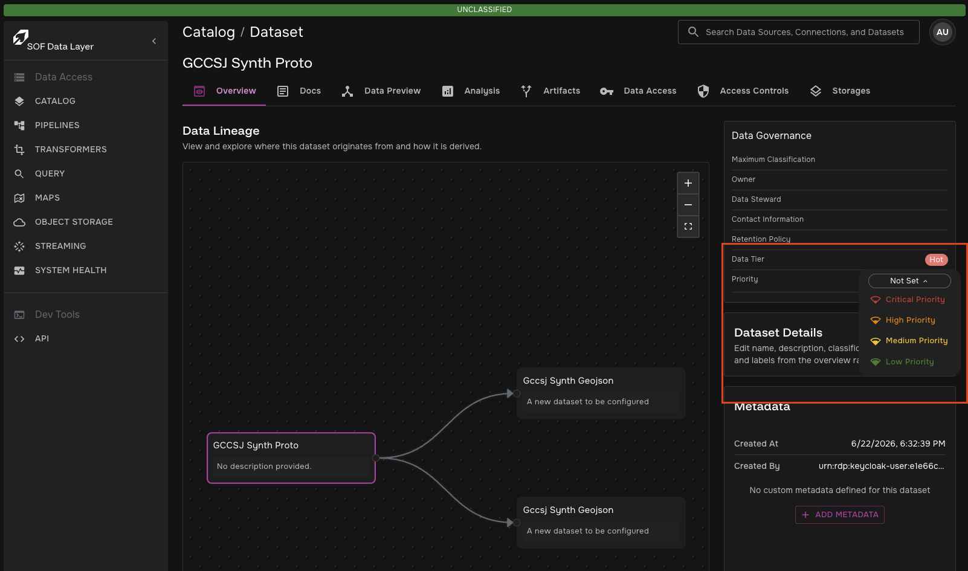The image size is (968, 571).
Task: Collapse the Not Set priority dropdown
Action: (909, 281)
